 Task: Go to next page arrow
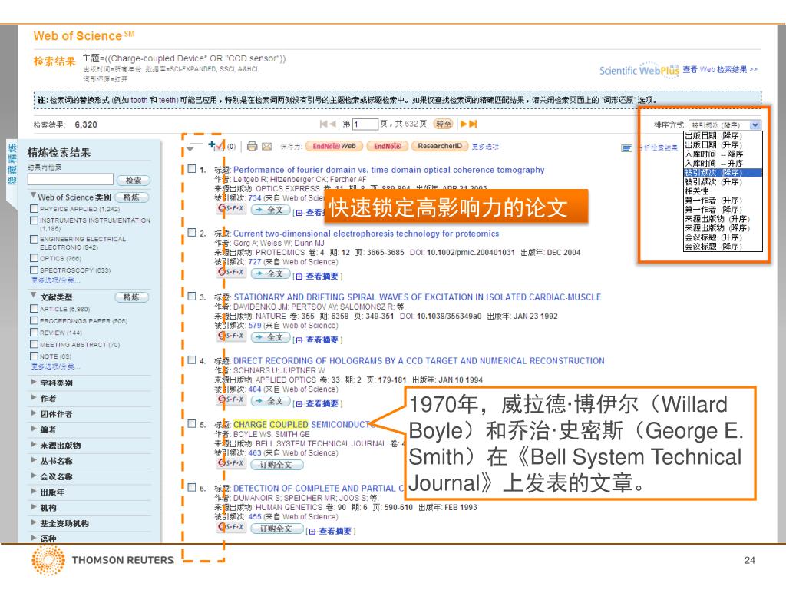(x=464, y=124)
